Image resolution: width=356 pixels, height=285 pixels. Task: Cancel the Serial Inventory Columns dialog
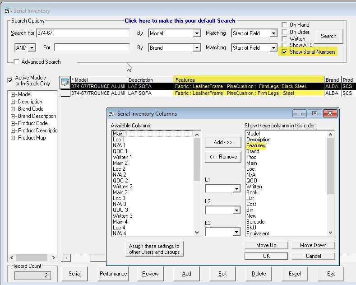point(313,256)
